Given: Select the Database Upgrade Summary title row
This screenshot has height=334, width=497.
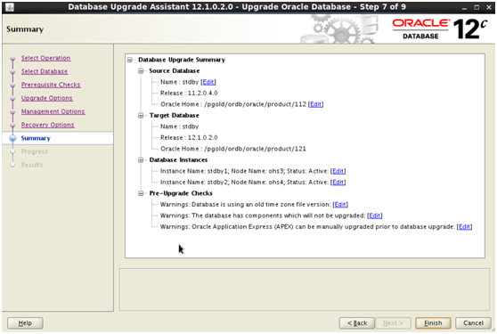Looking at the screenshot, I should [x=182, y=60].
